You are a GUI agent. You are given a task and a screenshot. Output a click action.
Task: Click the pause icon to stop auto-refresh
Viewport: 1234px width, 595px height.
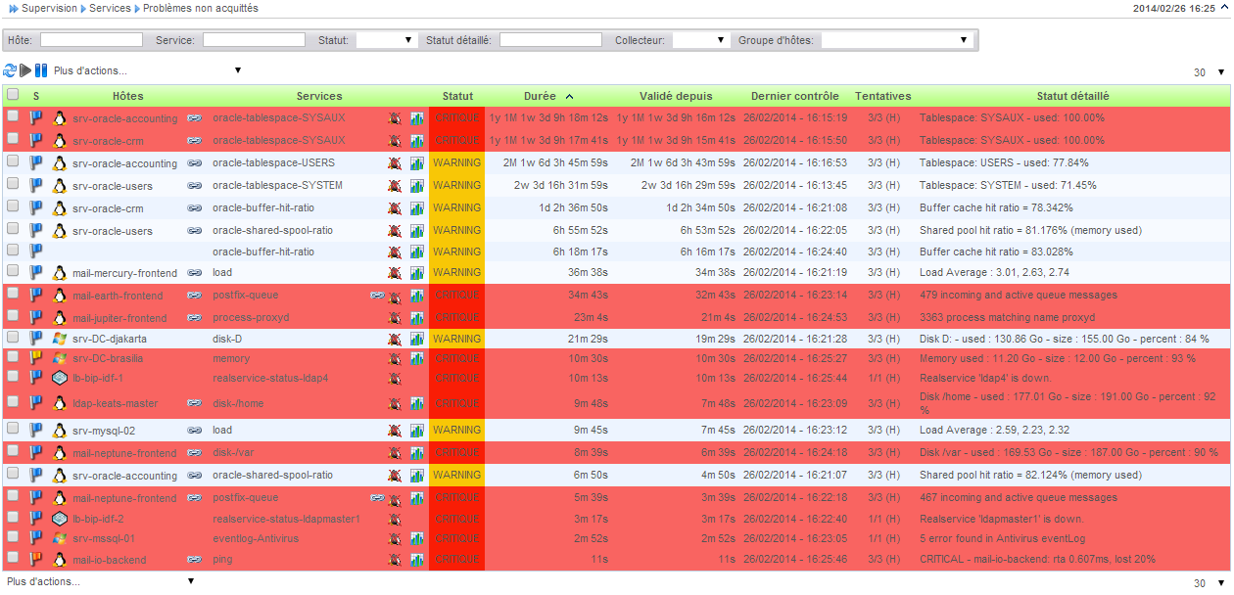pyautogui.click(x=41, y=70)
